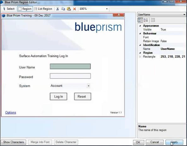
Task: Choose the List Region tool
Action: pos(43,9)
